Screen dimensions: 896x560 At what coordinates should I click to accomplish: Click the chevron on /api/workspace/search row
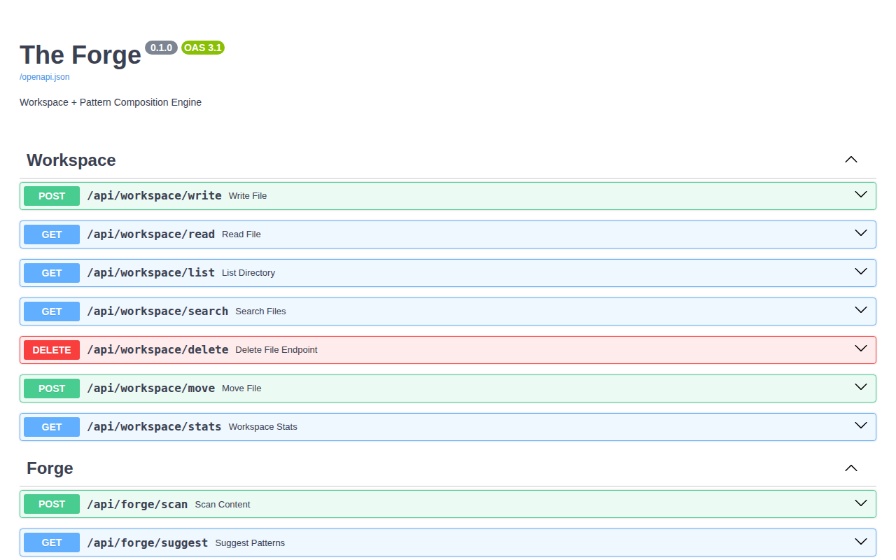(x=860, y=310)
